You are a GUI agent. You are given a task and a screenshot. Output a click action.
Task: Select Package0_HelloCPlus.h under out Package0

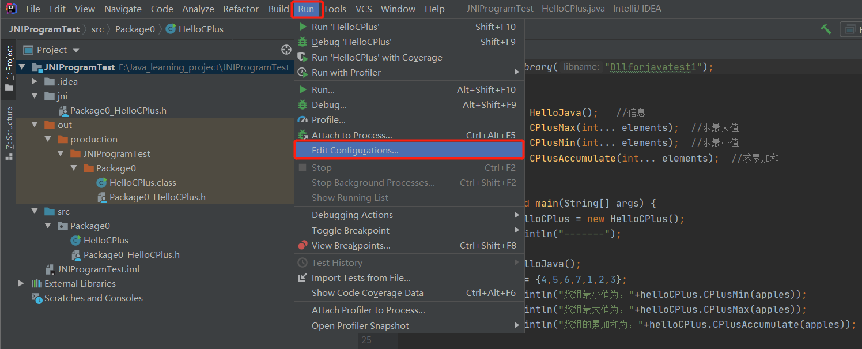click(x=157, y=197)
